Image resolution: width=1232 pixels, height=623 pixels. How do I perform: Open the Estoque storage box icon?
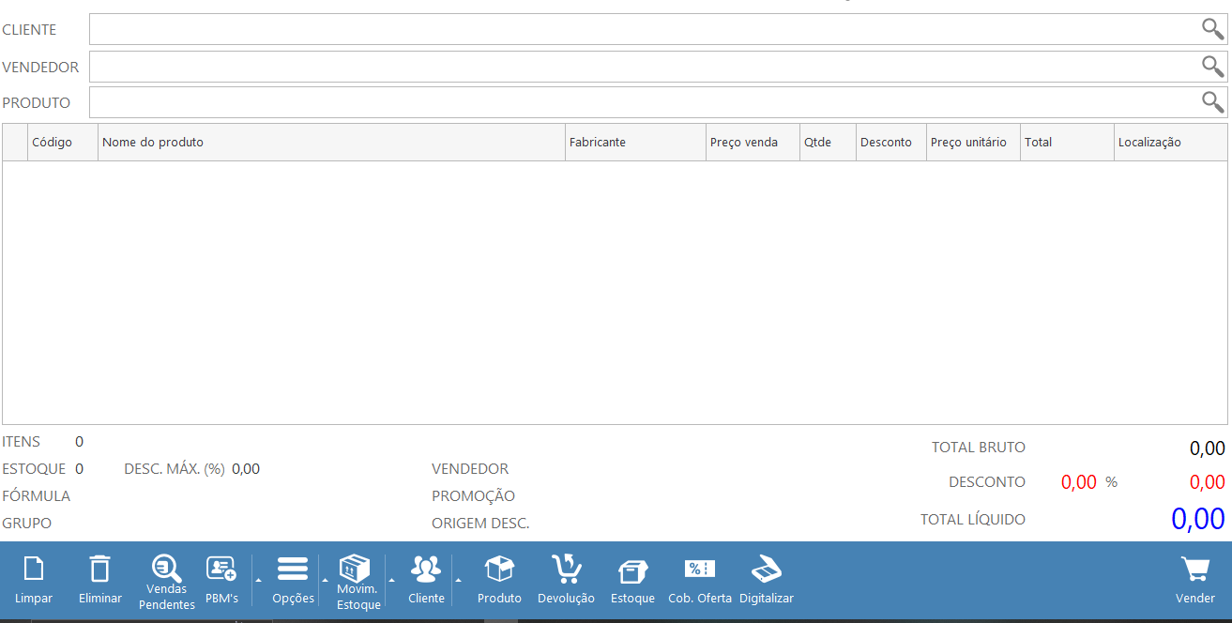click(632, 570)
